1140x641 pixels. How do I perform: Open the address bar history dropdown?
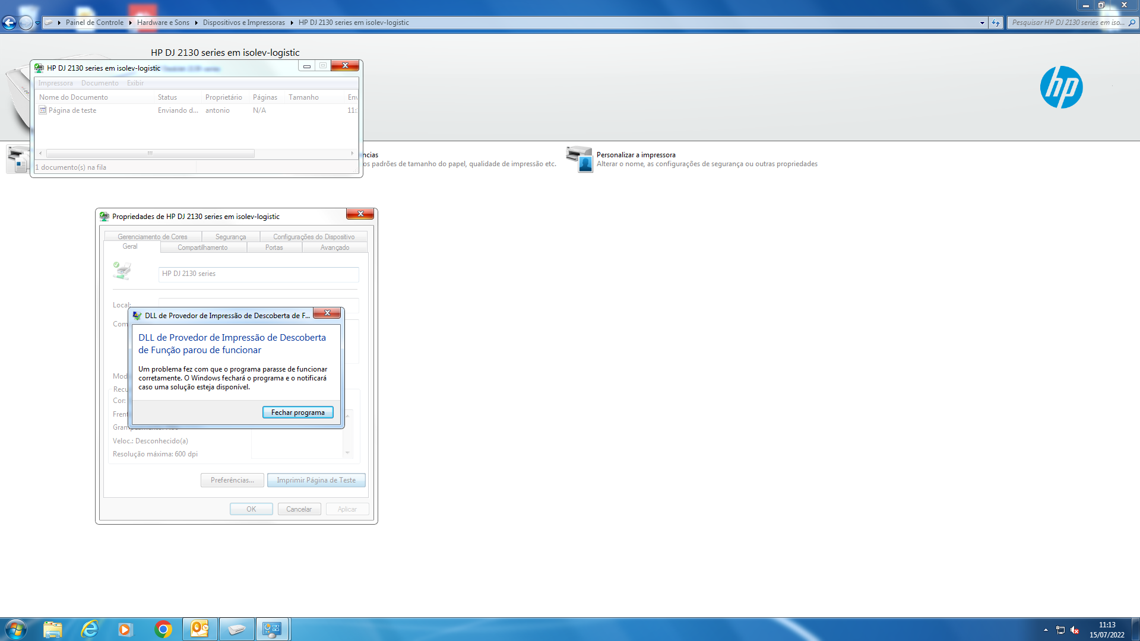tap(982, 23)
